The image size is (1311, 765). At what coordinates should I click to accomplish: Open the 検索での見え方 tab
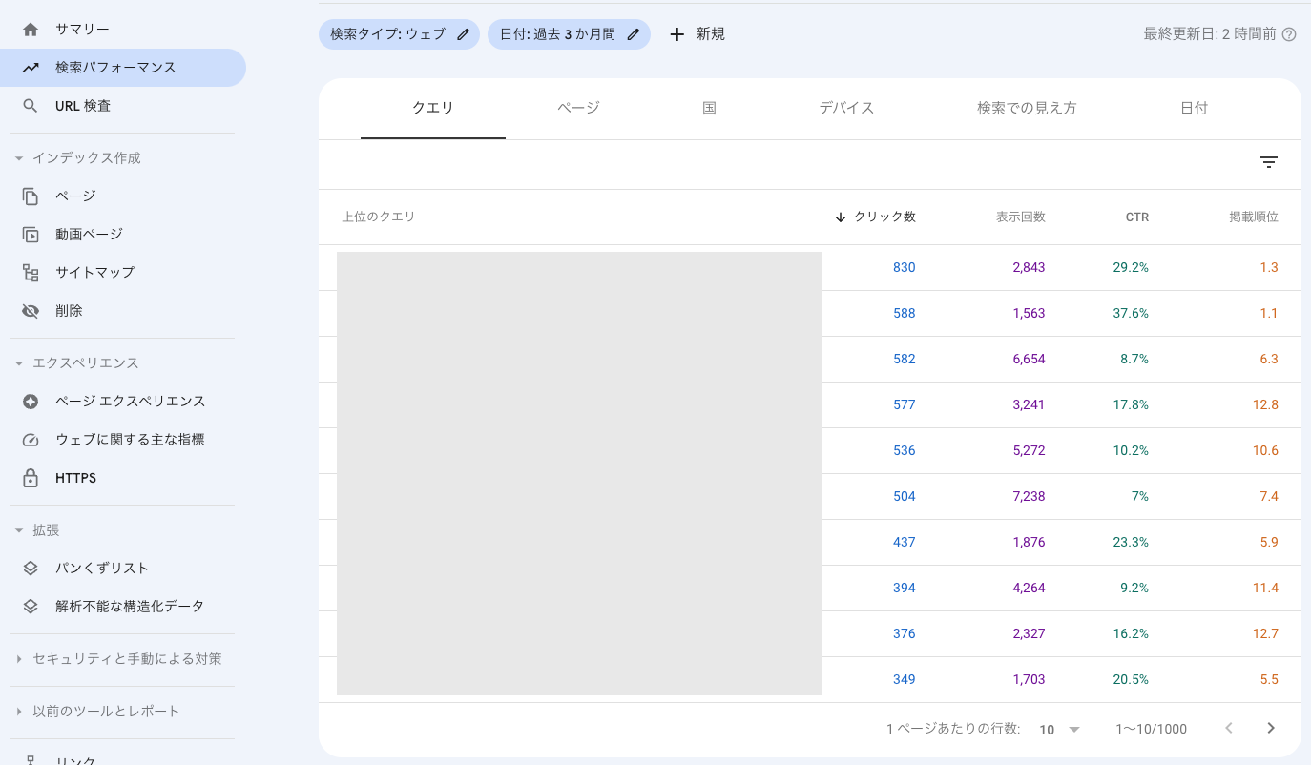[1027, 108]
